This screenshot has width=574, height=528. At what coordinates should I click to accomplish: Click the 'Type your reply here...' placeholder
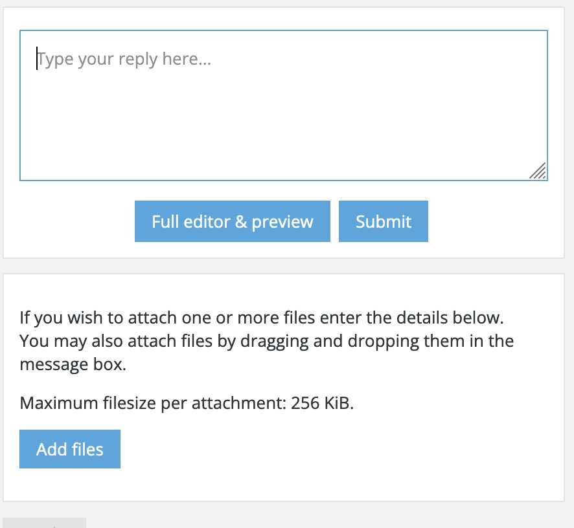[x=124, y=60]
